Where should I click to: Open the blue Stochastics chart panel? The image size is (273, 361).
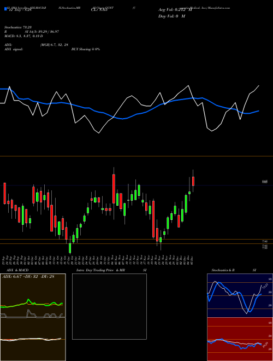[x=240, y=295]
